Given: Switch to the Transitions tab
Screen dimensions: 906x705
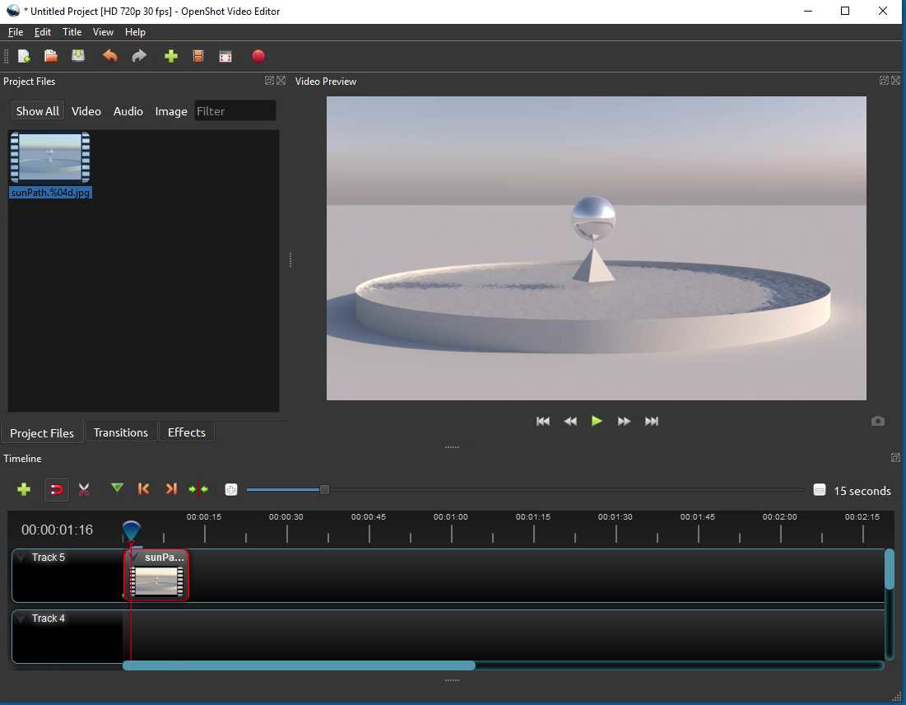Looking at the screenshot, I should click(x=120, y=432).
